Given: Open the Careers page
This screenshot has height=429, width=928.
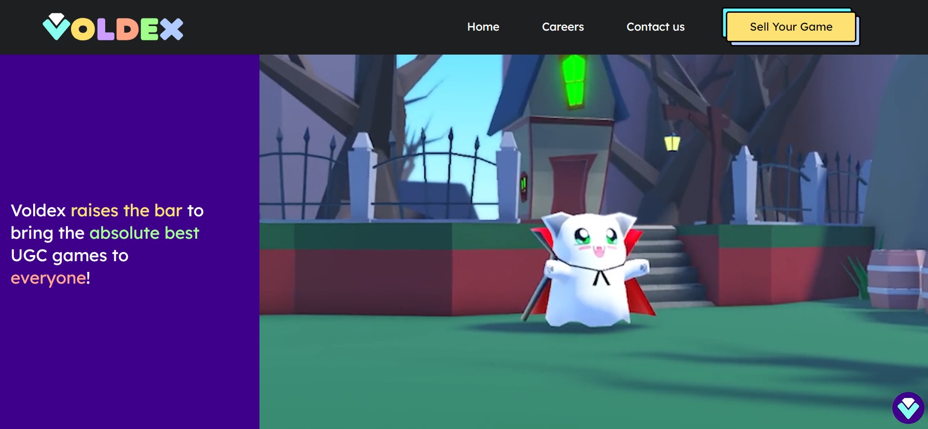Looking at the screenshot, I should point(562,27).
